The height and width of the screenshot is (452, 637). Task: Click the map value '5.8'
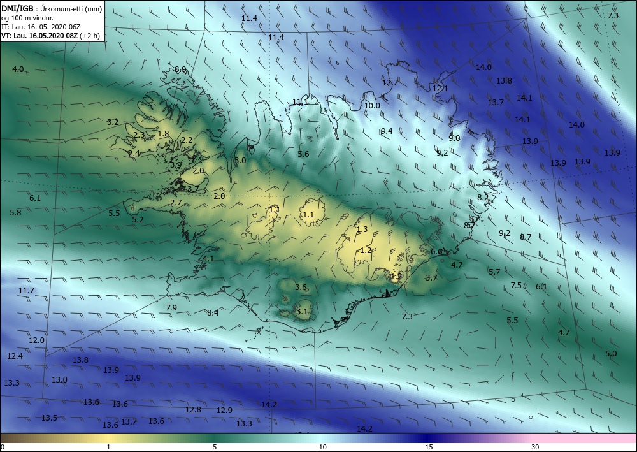15,212
